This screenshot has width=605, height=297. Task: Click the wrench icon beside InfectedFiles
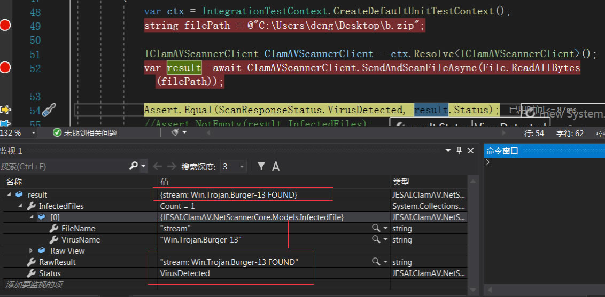coord(31,206)
